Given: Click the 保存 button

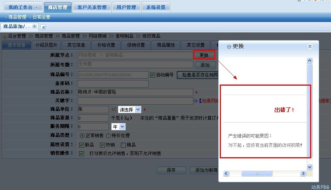Looking at the screenshot, I should point(171,170).
